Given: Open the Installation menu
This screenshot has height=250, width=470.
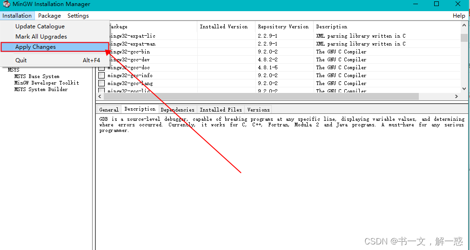Looking at the screenshot, I should (17, 16).
